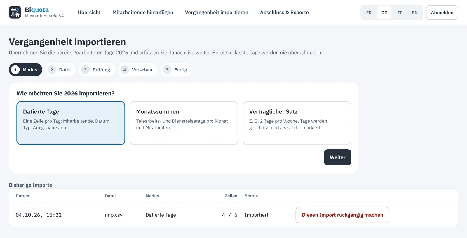Go to step 3 Prüfung
Image resolution: width=467 pixels, height=238 pixels.
[97, 70]
